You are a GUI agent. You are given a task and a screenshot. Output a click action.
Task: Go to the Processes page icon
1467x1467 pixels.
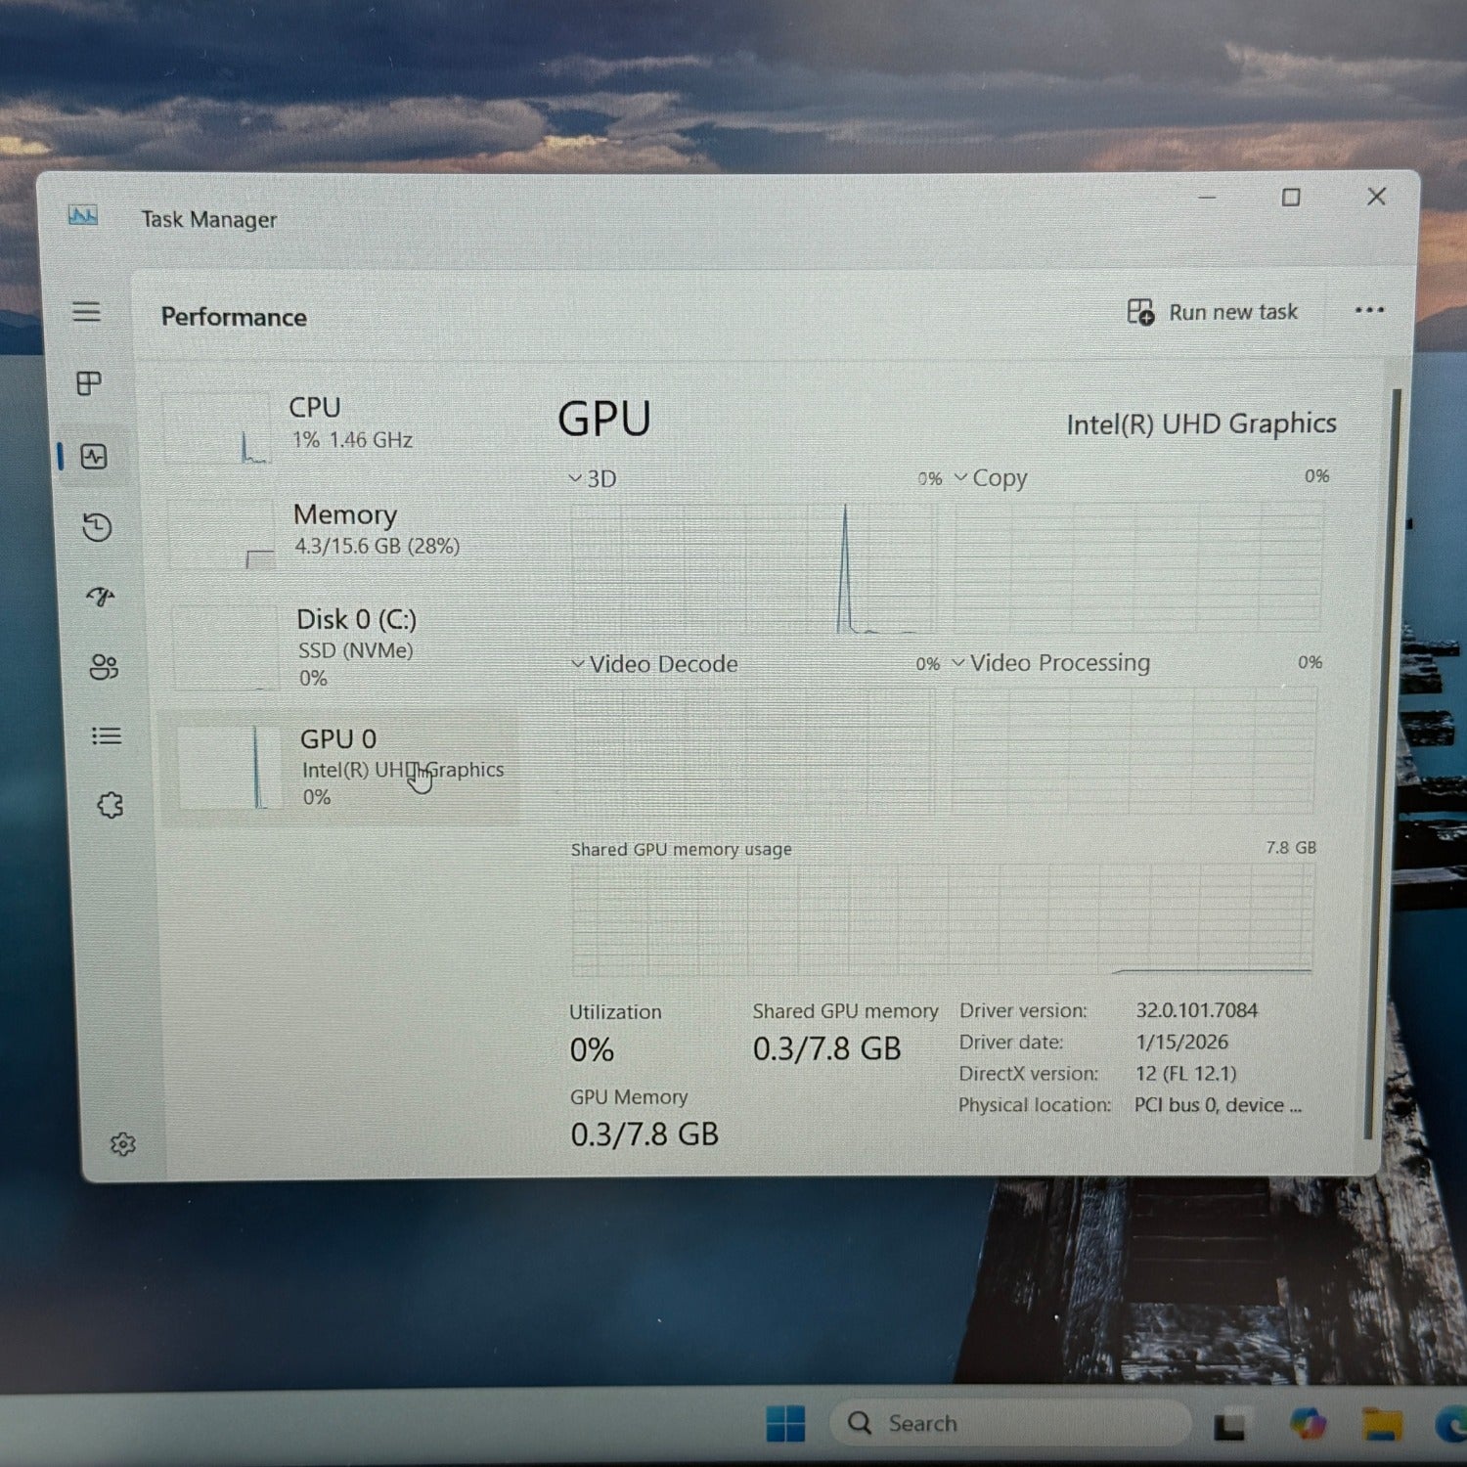(x=89, y=383)
